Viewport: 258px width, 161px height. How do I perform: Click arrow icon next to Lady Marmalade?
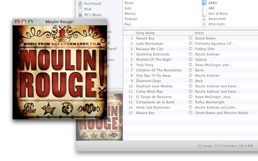click(x=190, y=43)
